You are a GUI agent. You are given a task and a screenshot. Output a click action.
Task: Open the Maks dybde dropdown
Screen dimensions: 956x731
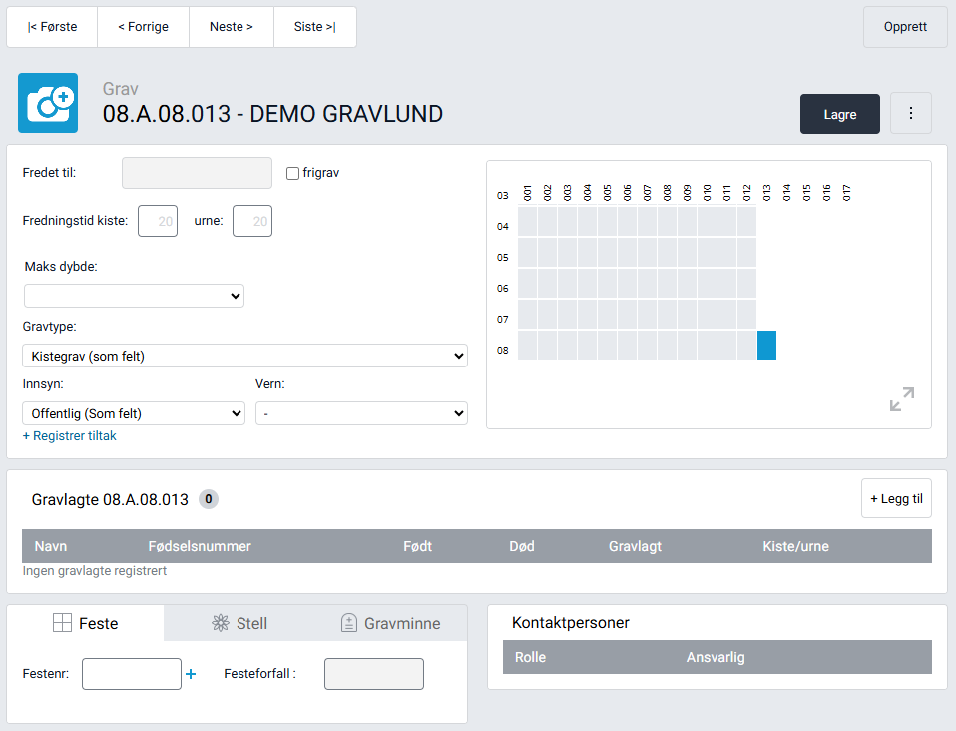tap(134, 296)
